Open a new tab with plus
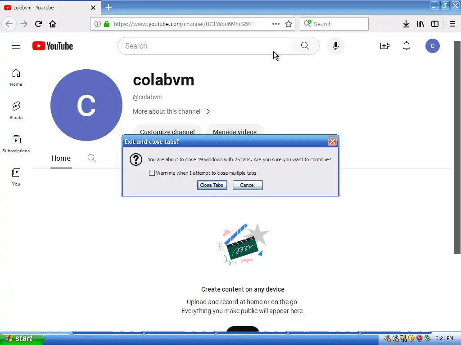Viewport: 461px width, 345px height. tap(108, 7)
